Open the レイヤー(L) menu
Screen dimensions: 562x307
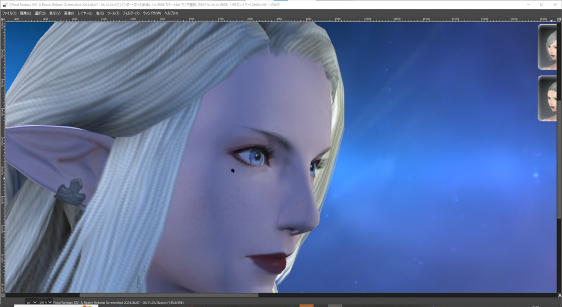point(85,13)
